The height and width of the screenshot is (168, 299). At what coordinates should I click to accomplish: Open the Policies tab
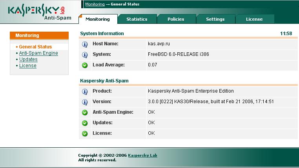pyautogui.click(x=176, y=19)
